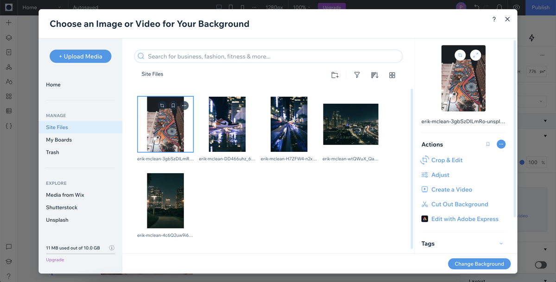Click the Upgrade link near storage usage
The height and width of the screenshot is (282, 556).
click(55, 259)
